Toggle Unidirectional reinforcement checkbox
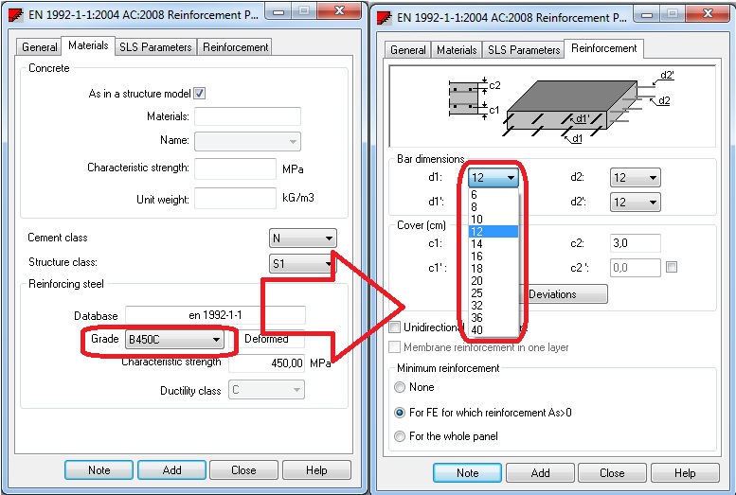Image resolution: width=736 pixels, height=495 pixels. 395,327
